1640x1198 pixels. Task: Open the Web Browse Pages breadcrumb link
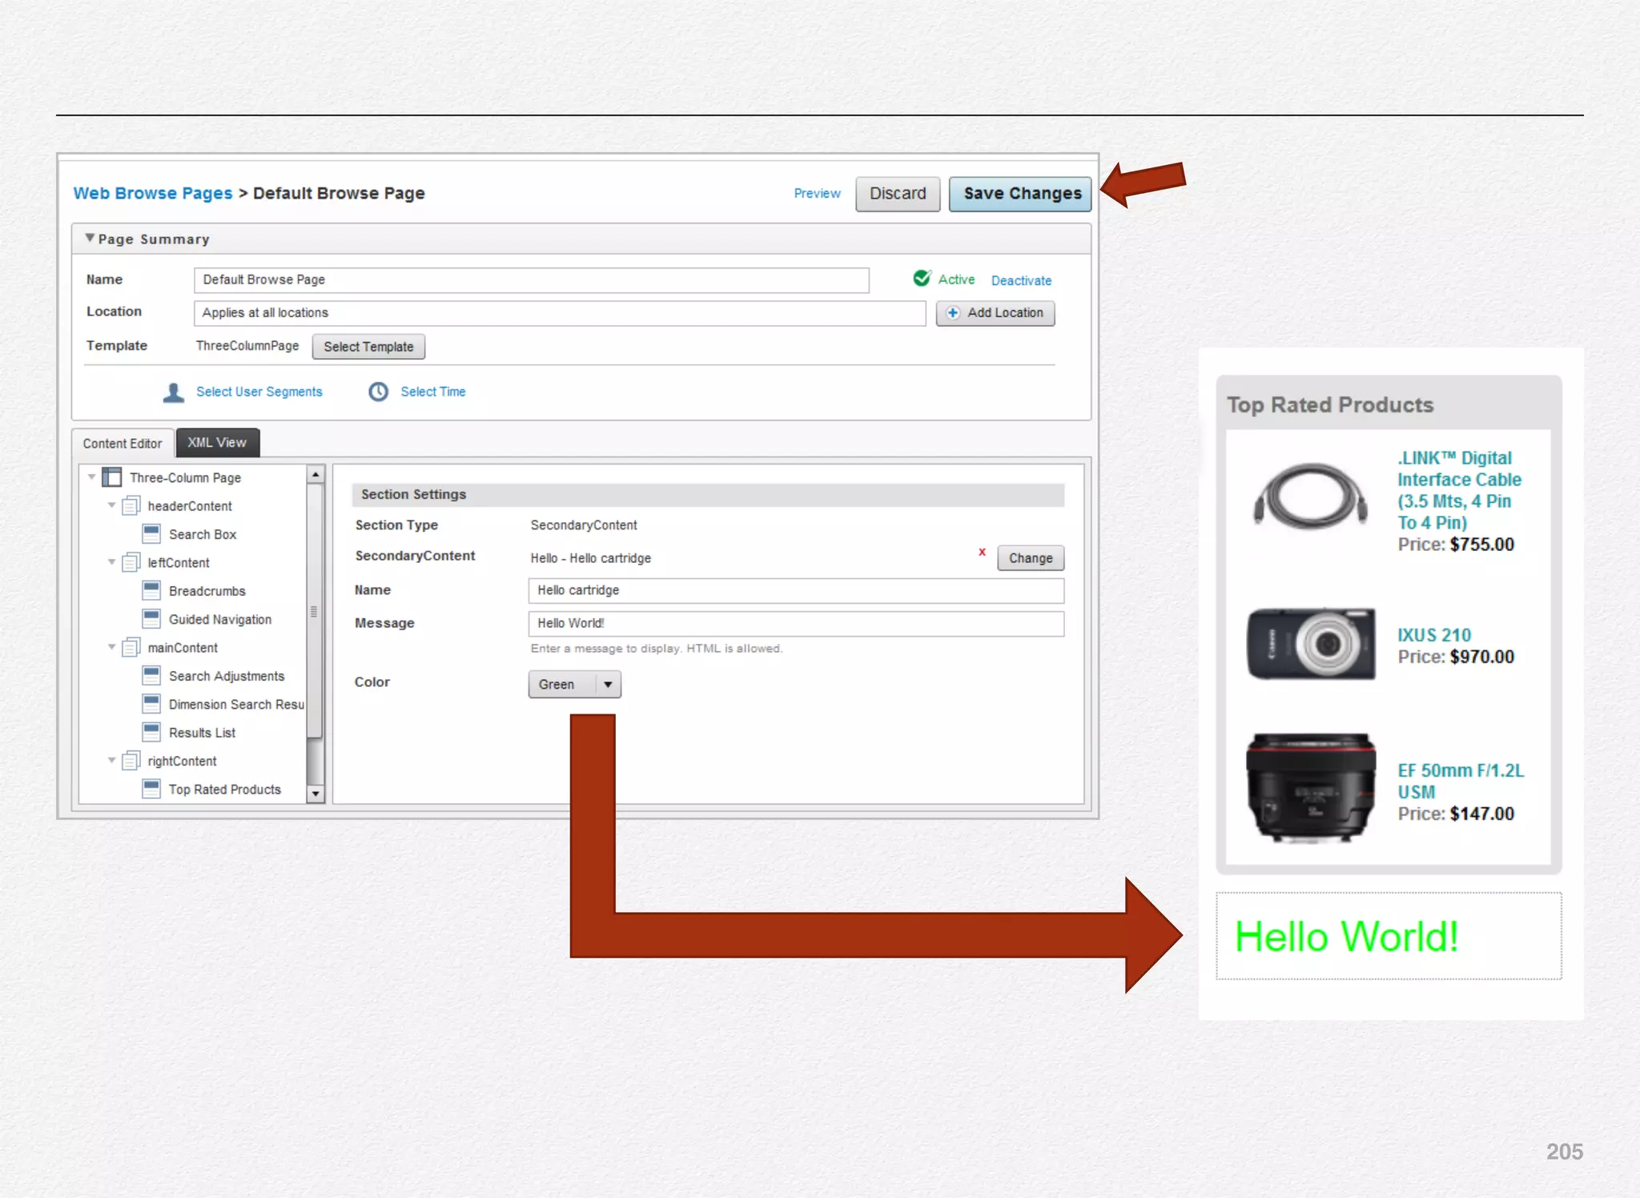pos(152,194)
